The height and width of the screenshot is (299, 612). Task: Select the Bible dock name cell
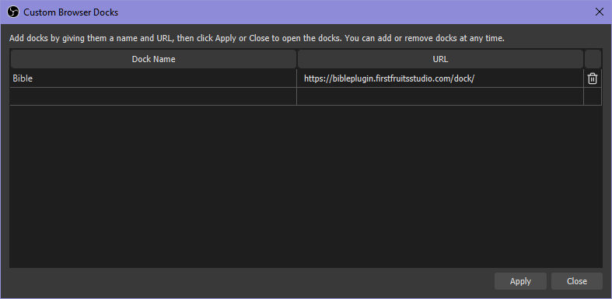coord(153,78)
